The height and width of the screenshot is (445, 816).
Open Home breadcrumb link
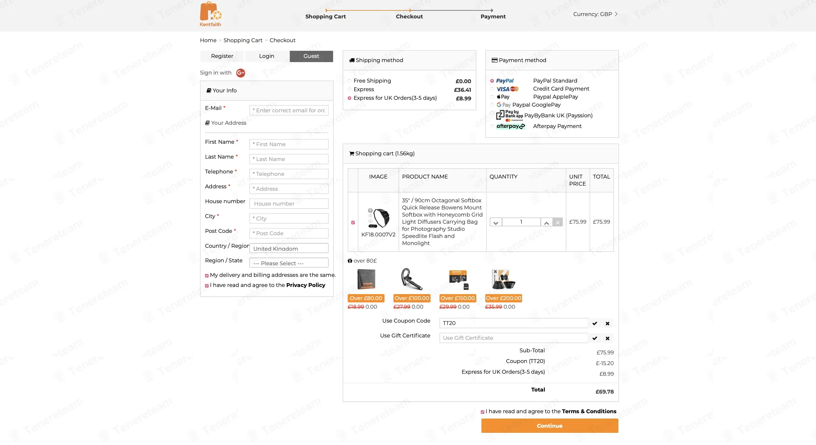point(208,40)
